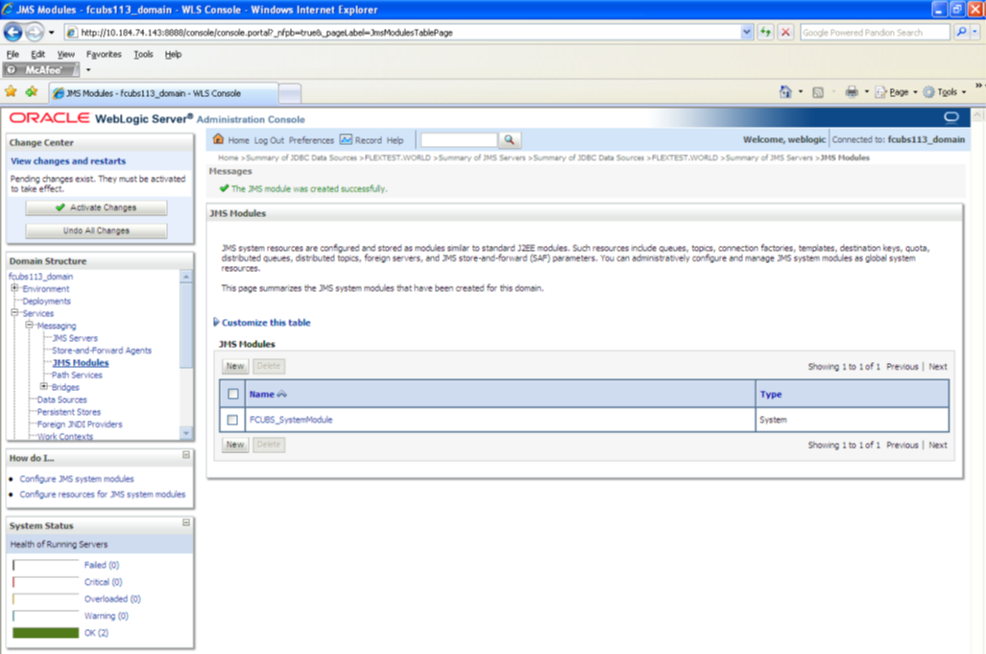Click Configure JMS system modules link
Screen dimensions: 986x654
[77, 478]
